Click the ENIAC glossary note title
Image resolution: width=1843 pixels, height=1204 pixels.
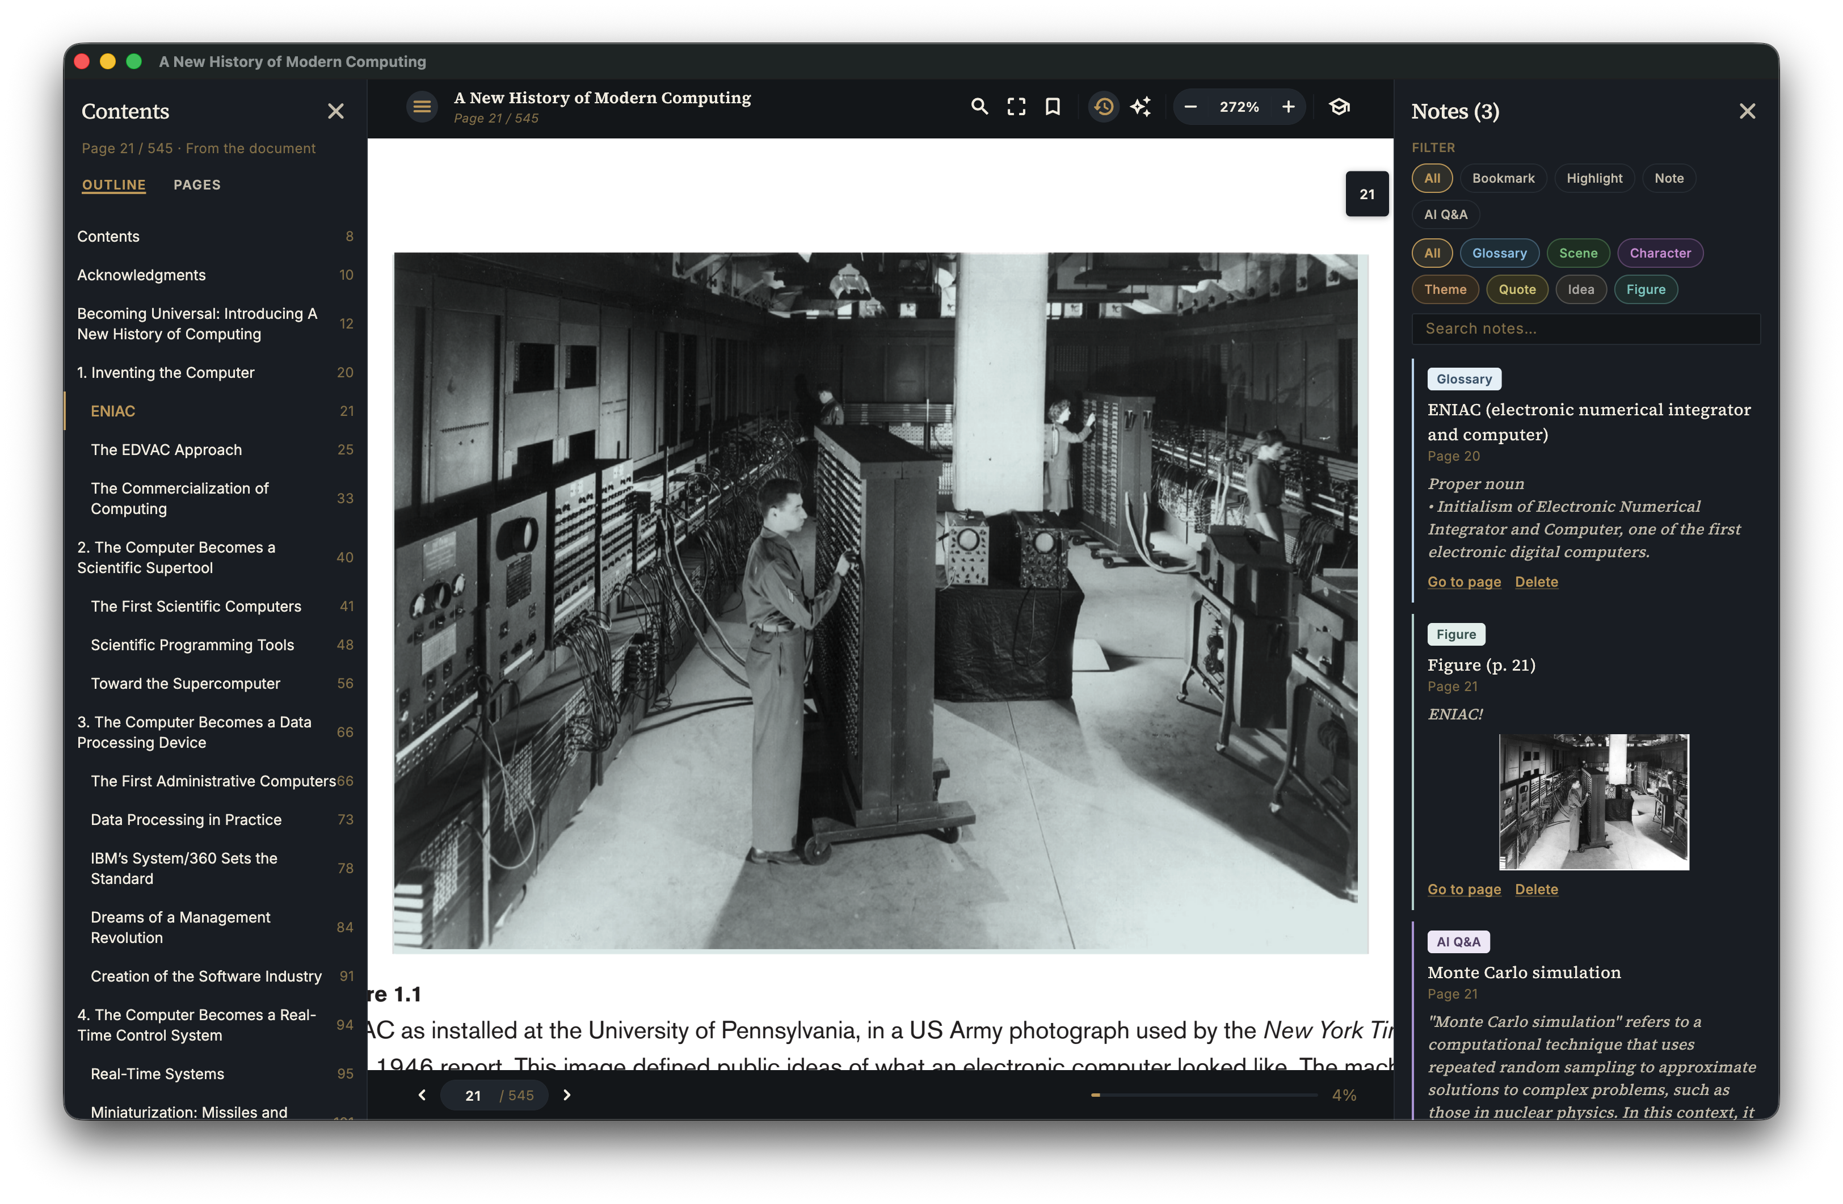[x=1588, y=422]
